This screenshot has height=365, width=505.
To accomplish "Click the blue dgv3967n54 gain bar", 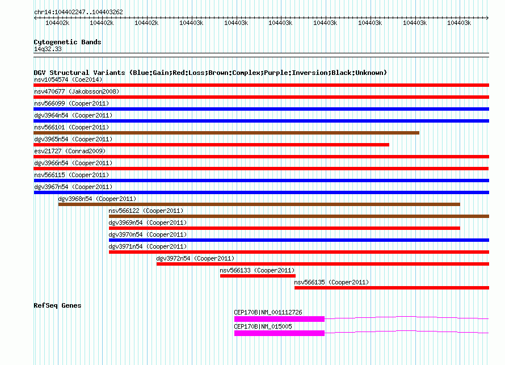I will 261,192.
